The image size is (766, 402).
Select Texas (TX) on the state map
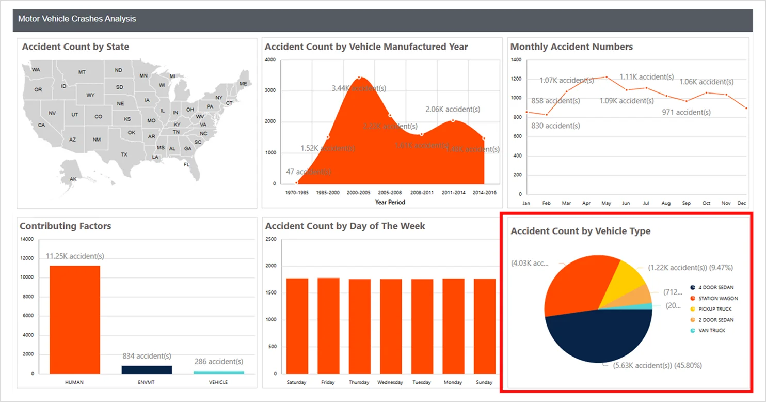(124, 154)
